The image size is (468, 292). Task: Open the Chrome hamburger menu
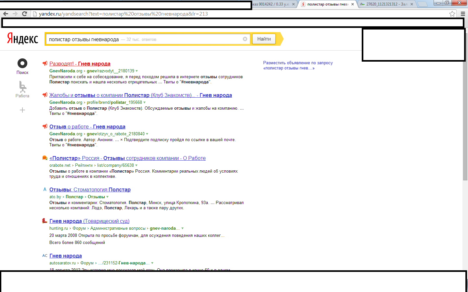point(463,14)
